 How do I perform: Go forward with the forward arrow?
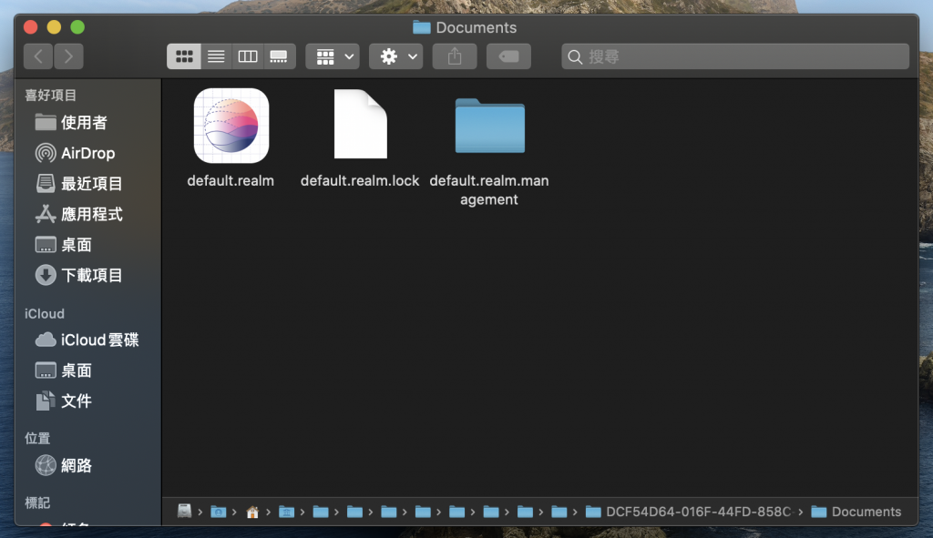tap(68, 56)
